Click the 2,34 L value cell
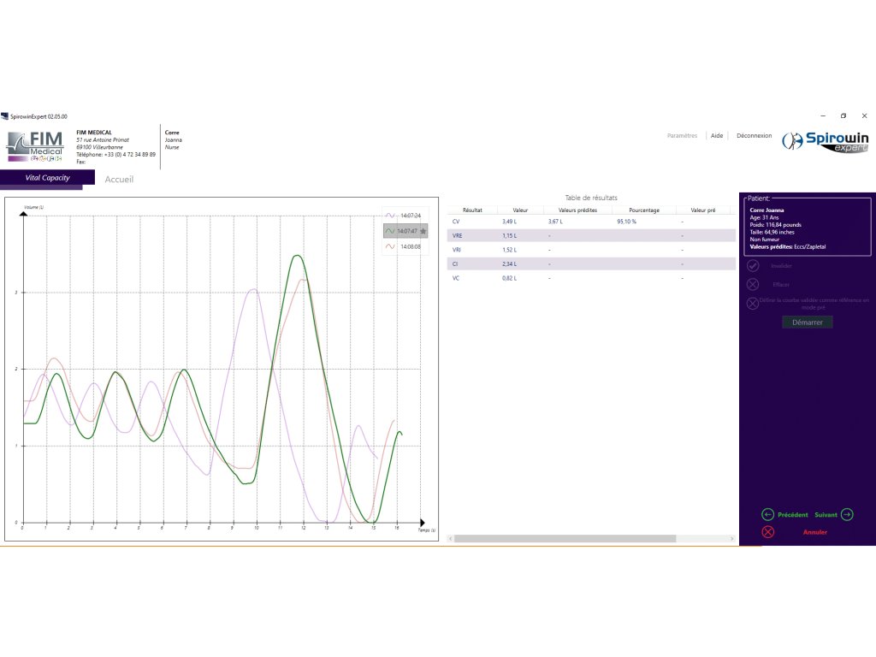Viewport: 876px width, 657px height. (x=509, y=263)
